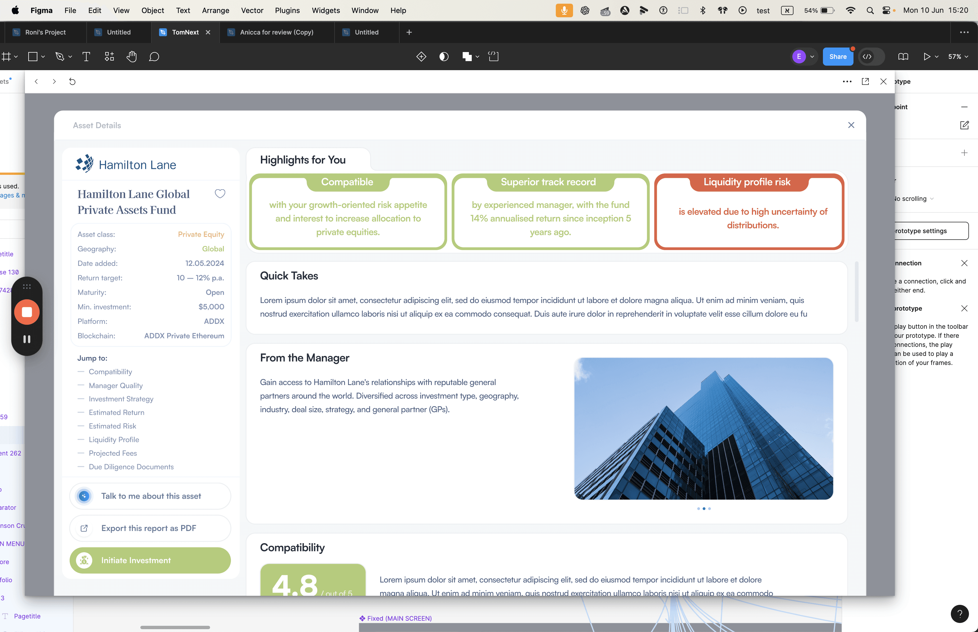Open the 57% zoom level dropdown

[958, 57]
